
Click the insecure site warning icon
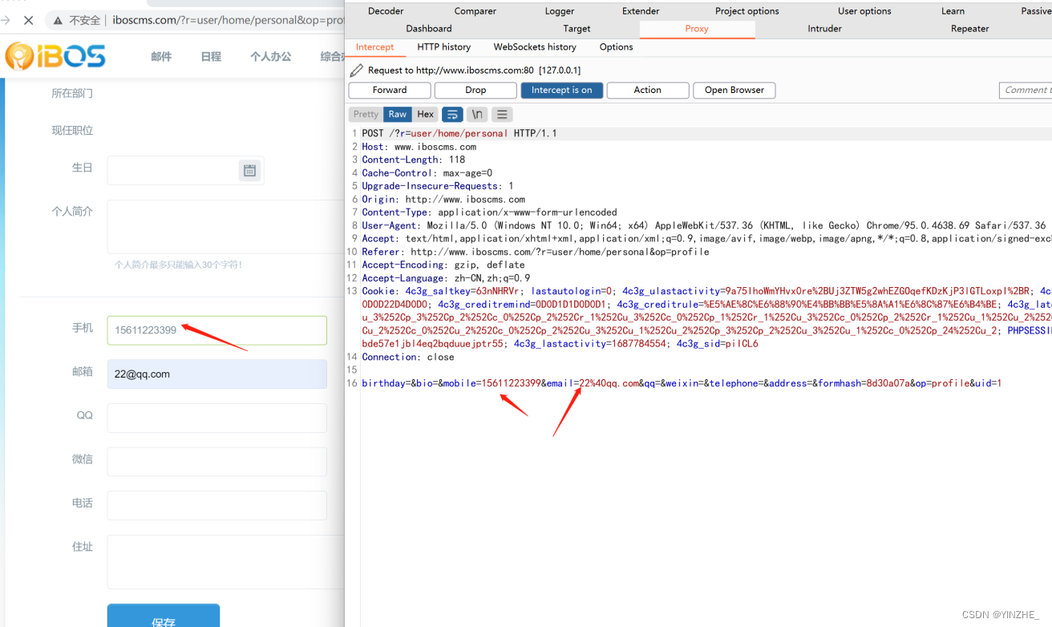[58, 20]
